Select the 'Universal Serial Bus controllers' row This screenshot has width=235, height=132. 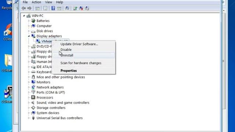pyautogui.click(x=59, y=118)
